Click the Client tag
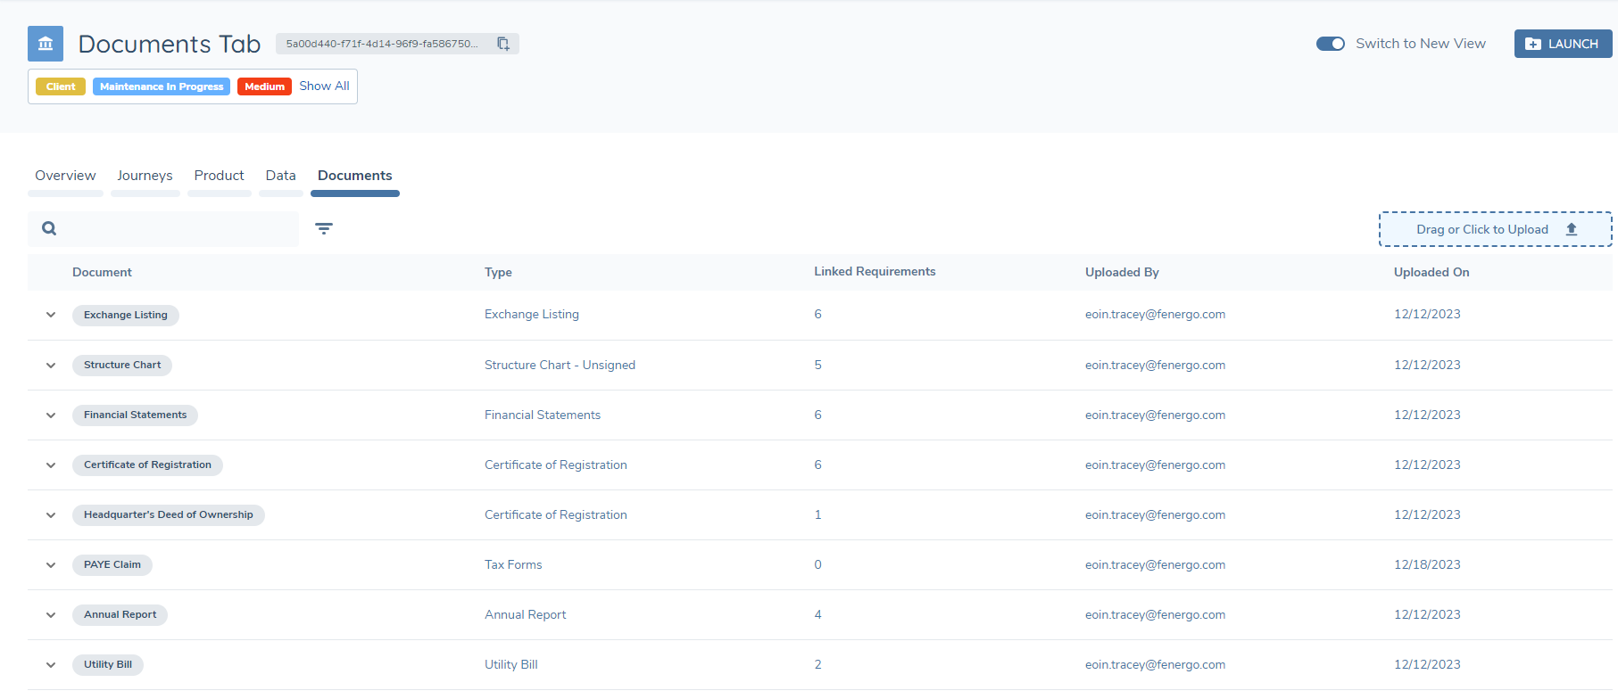This screenshot has width=1618, height=699. [x=61, y=86]
